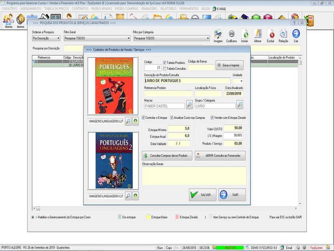The width and height of the screenshot is (334, 251).
Task: Click the horizontal scrollbar of product list
Action: 164,208
